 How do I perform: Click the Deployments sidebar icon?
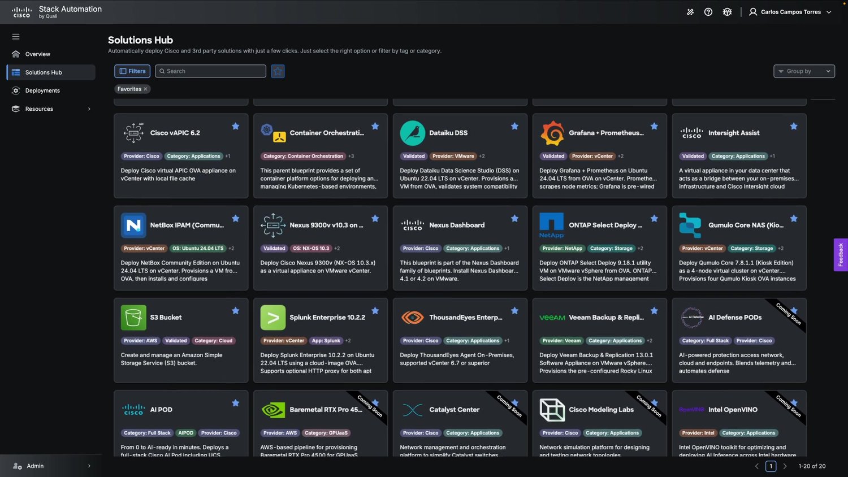[16, 90]
